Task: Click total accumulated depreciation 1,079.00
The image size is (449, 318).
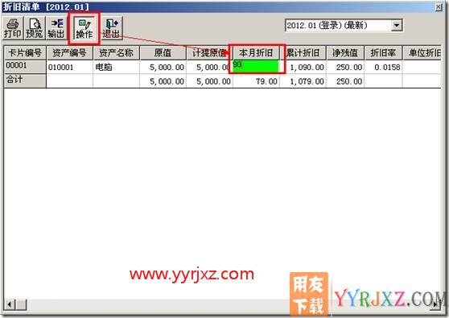Action: (303, 81)
